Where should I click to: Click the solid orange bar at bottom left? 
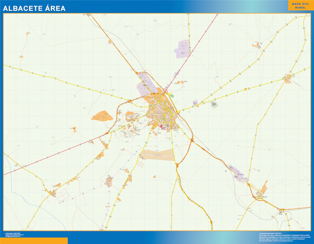(34, 241)
